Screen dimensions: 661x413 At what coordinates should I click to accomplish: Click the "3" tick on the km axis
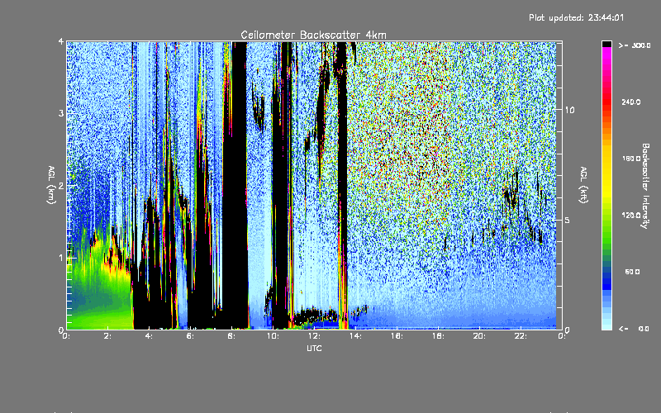click(x=61, y=113)
